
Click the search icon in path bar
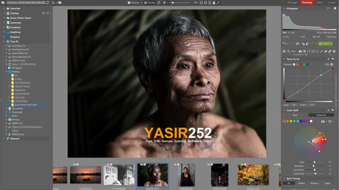(x=43, y=3)
